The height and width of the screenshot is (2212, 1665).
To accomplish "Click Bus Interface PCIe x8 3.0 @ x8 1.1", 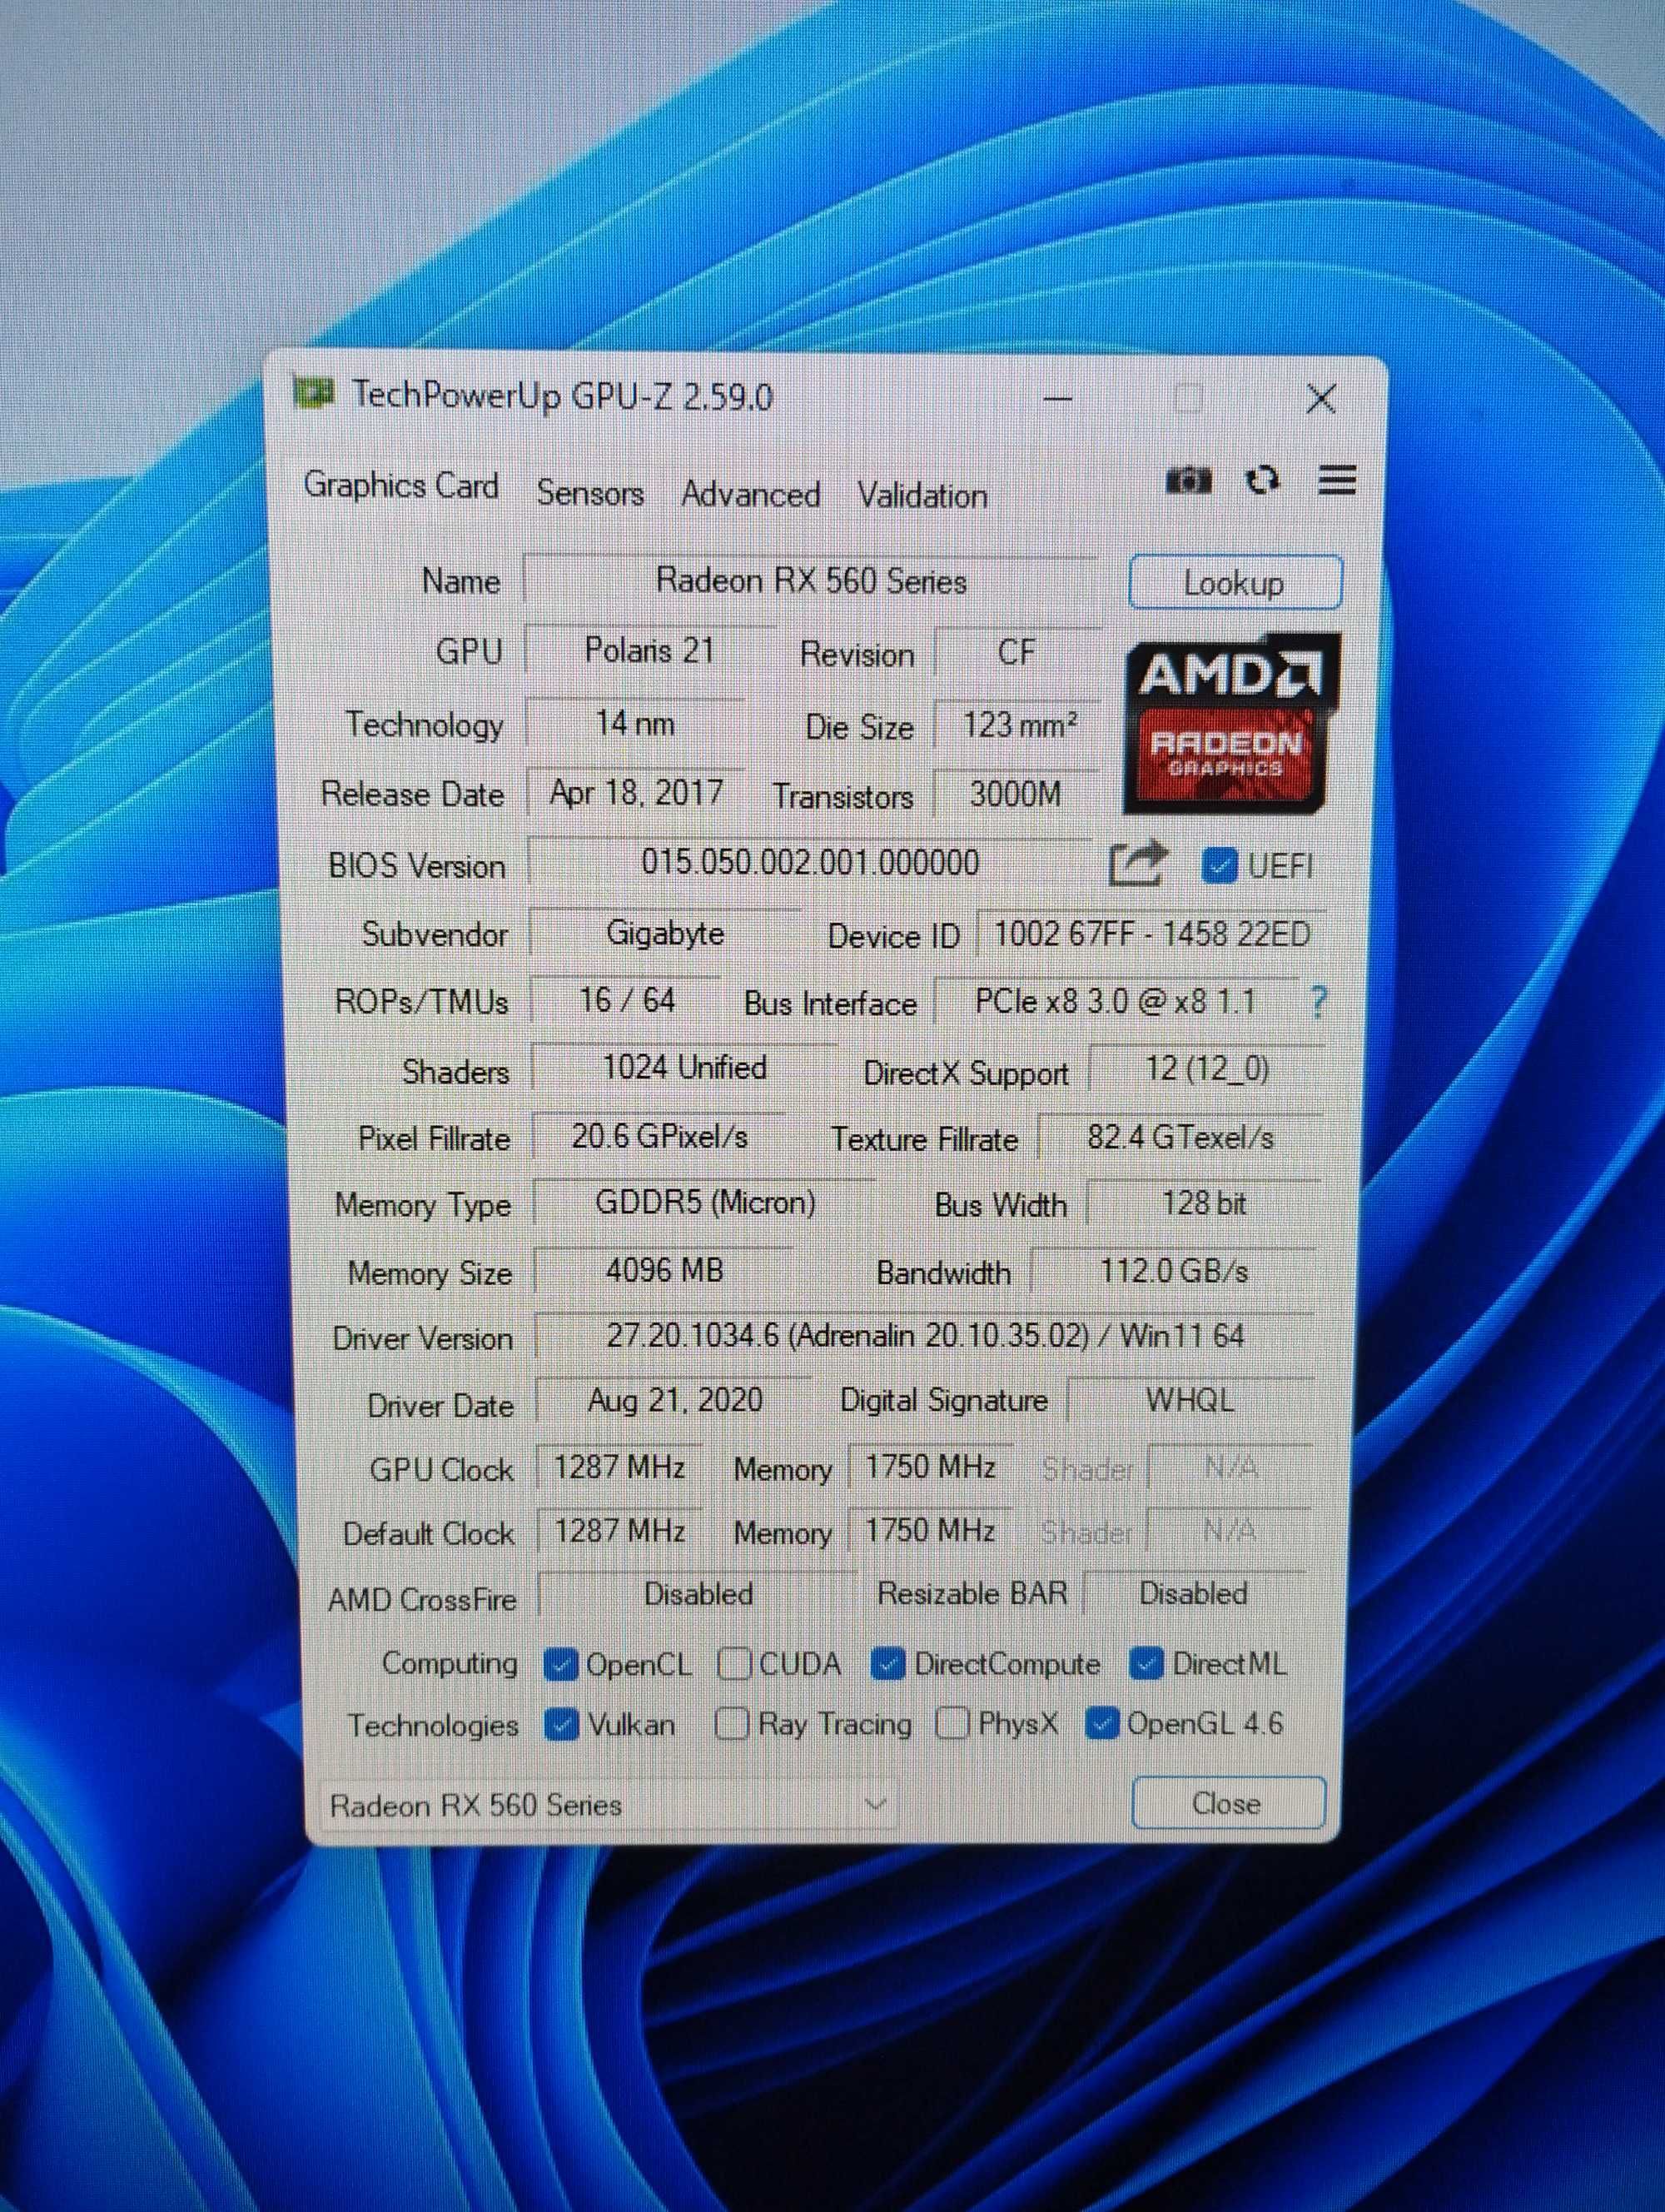I will pyautogui.click(x=1116, y=1001).
